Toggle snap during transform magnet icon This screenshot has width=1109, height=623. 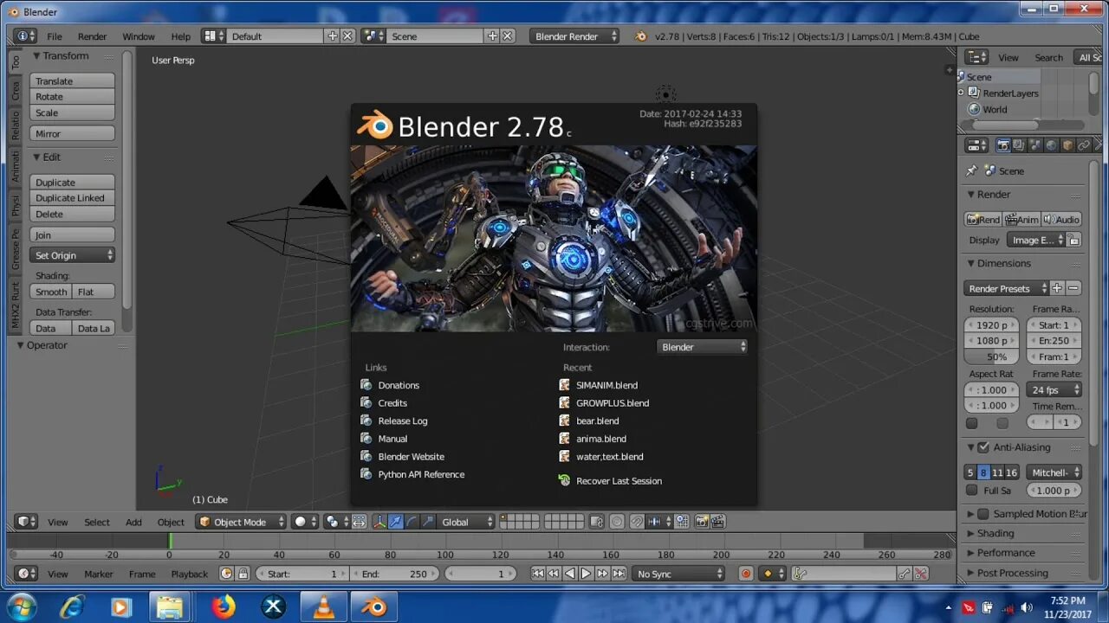(636, 522)
